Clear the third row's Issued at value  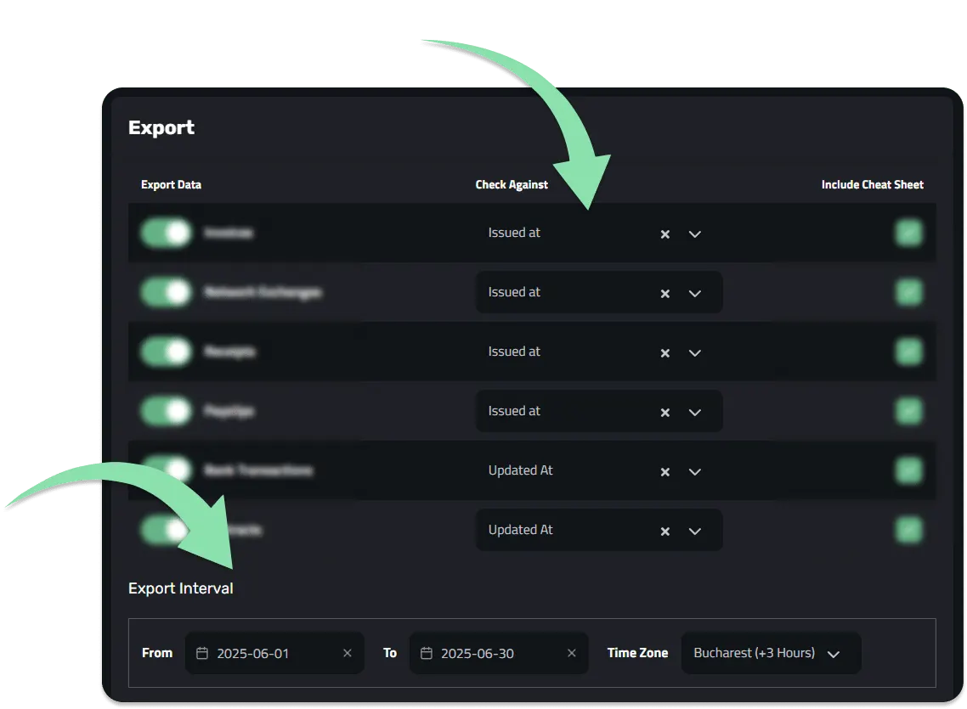tap(664, 353)
